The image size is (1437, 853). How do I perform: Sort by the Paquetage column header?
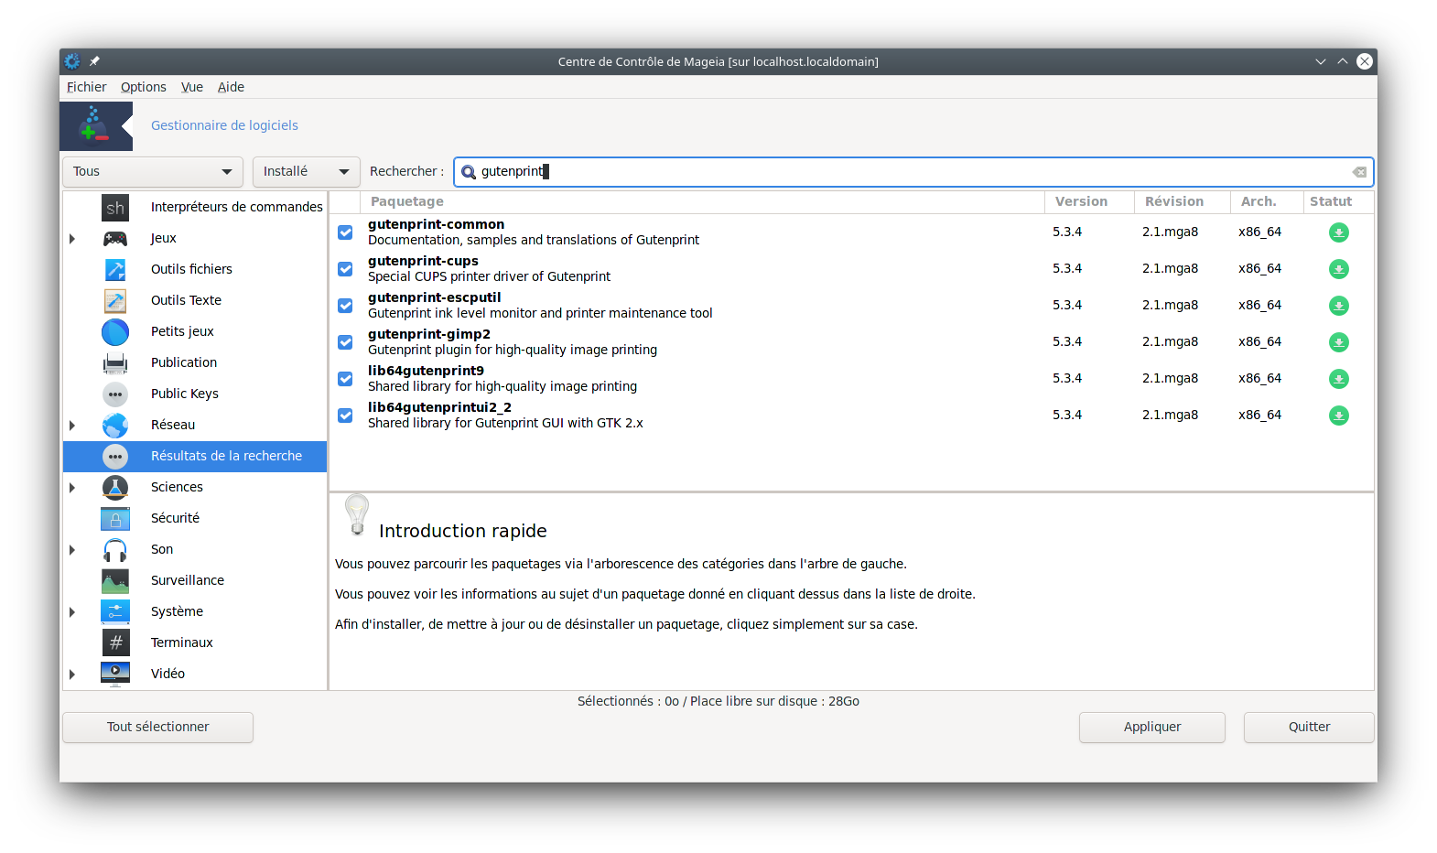point(702,201)
